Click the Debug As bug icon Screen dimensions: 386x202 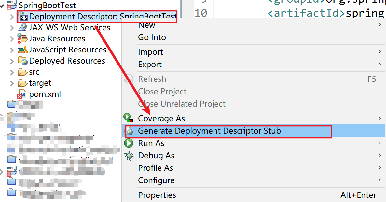(129, 156)
